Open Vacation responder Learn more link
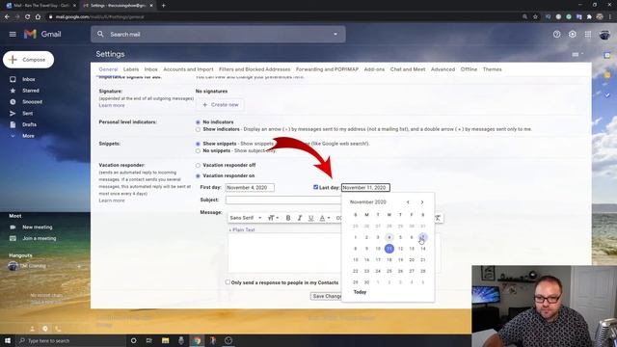617x347 pixels. tap(112, 200)
